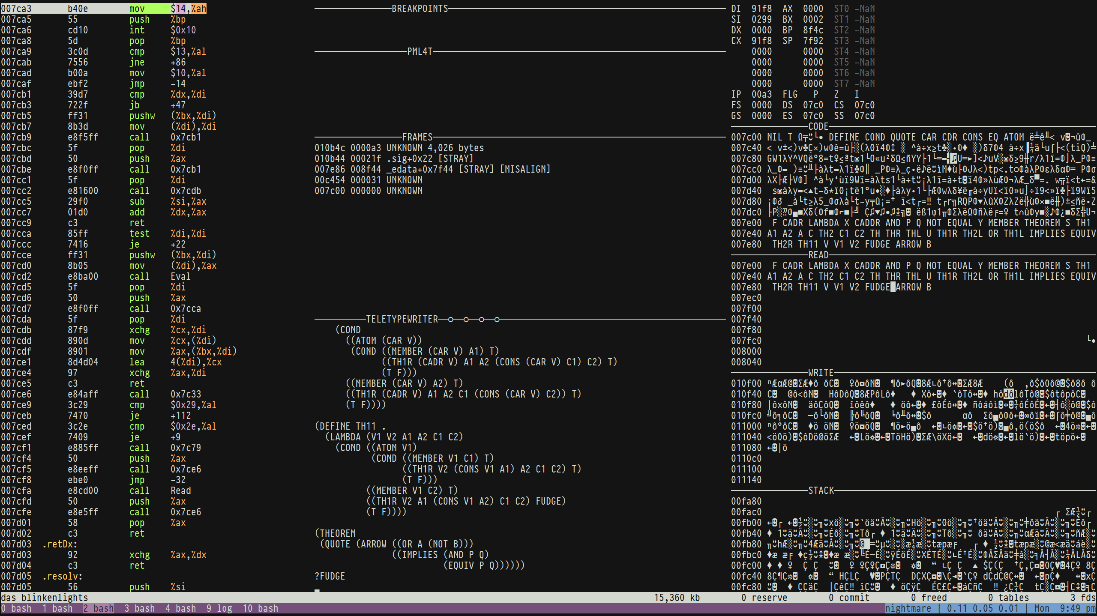Click the .resolv label in disassembly
The height and width of the screenshot is (616, 1097).
[62, 576]
